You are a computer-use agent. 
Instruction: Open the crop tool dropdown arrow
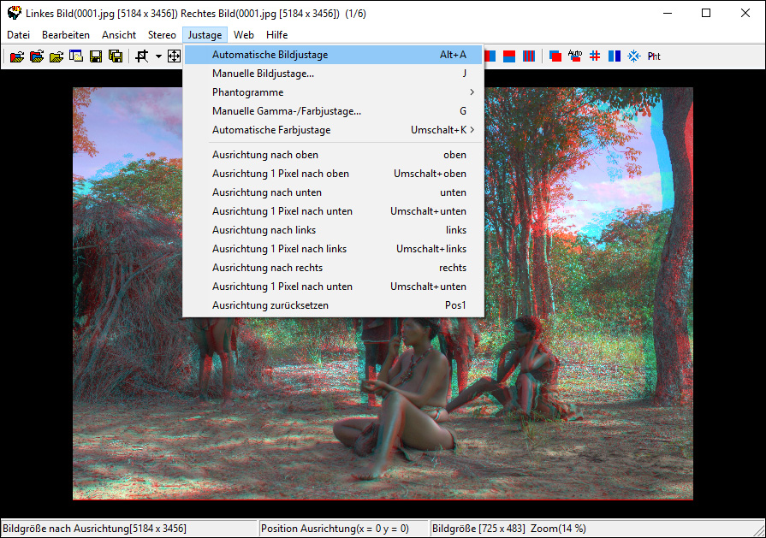coord(158,56)
